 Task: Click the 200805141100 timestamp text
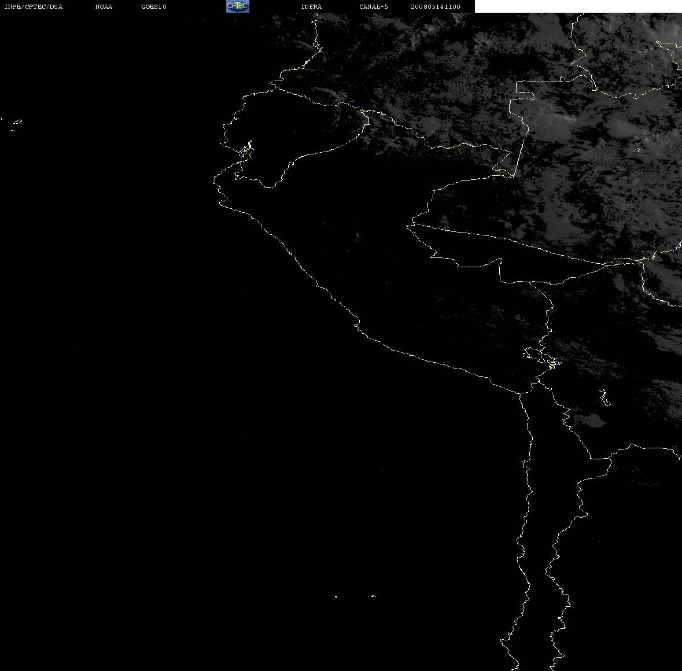[436, 6]
